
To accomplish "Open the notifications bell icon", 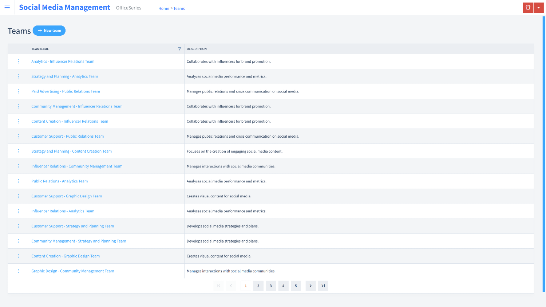I will click(528, 7).
